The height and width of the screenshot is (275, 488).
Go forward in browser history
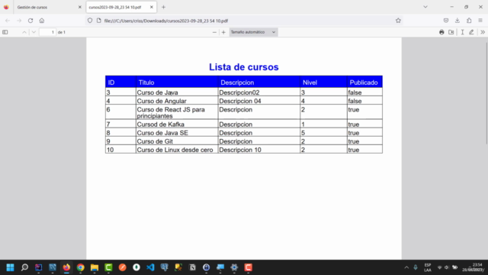pyautogui.click(x=19, y=21)
